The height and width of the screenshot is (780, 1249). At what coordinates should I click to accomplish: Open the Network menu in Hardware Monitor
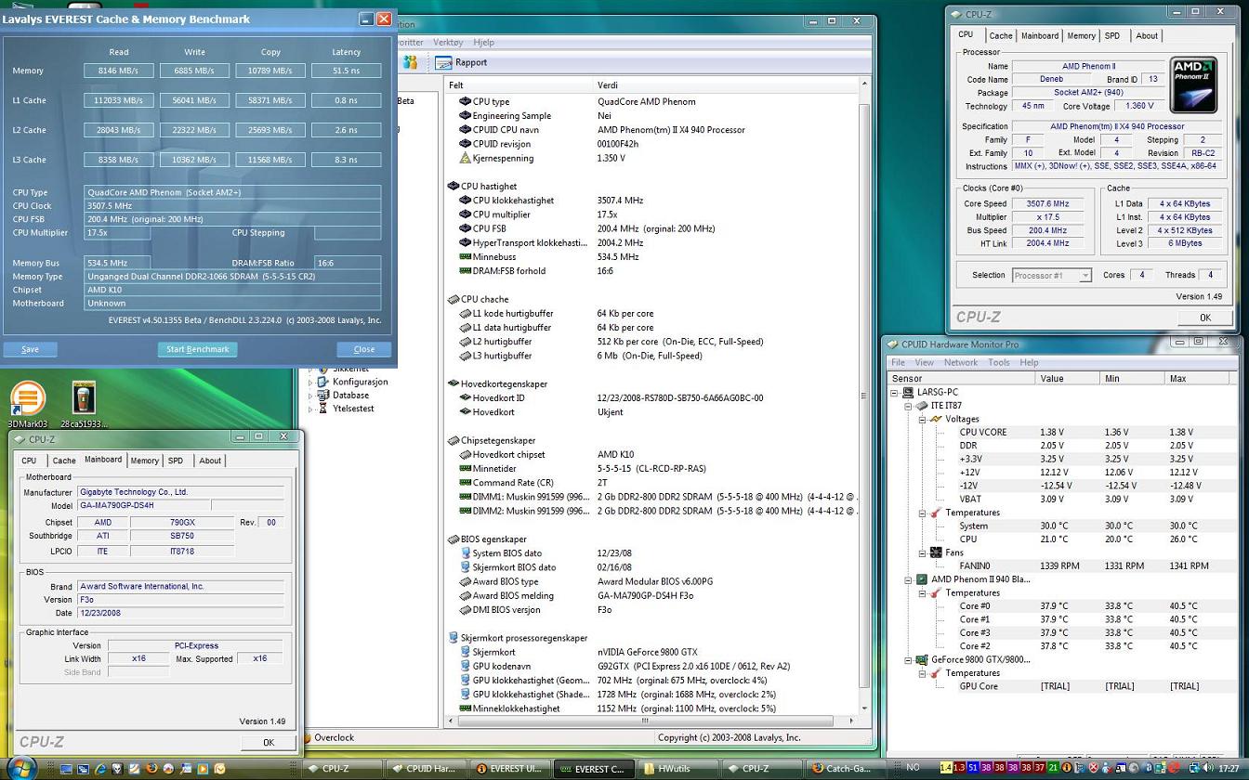960,362
